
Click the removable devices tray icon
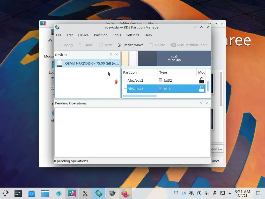point(215,193)
